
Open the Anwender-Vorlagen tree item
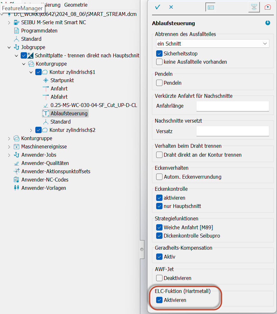click(44, 188)
